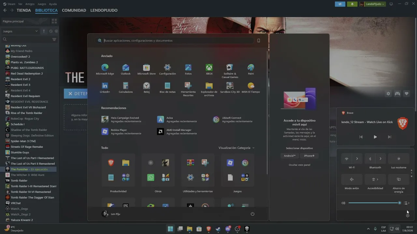
Task: Launch Sandbox City 3D
Action: (x=230, y=88)
